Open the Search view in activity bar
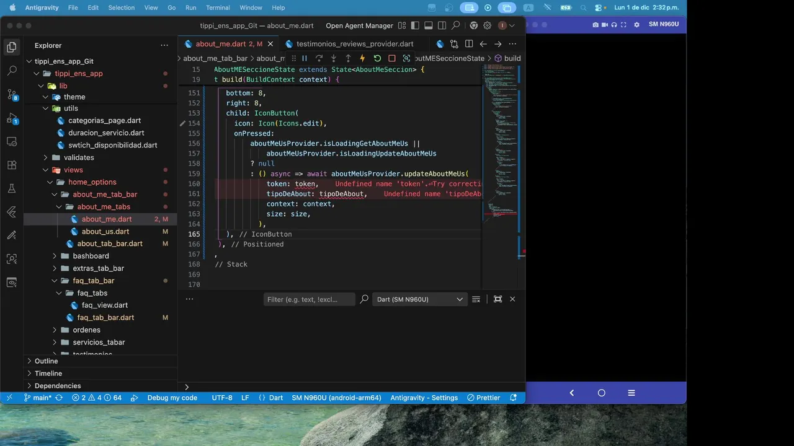The width and height of the screenshot is (794, 446). [x=11, y=71]
